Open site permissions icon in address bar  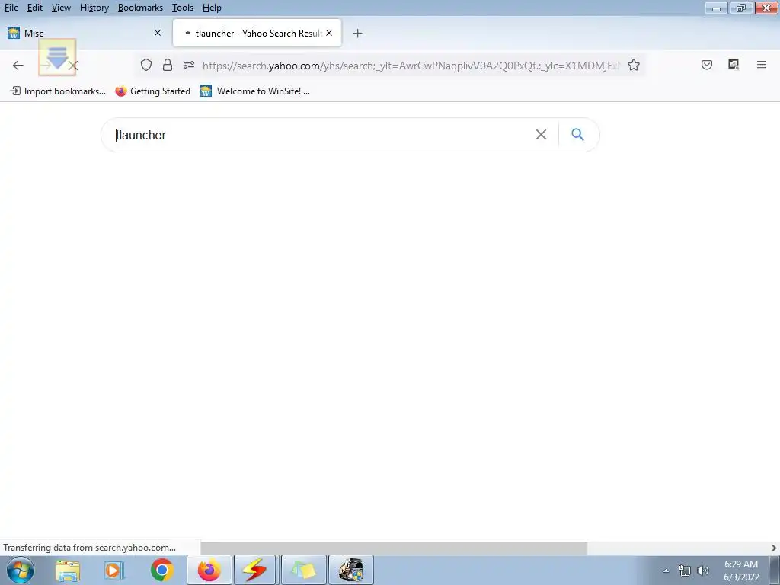(189, 66)
